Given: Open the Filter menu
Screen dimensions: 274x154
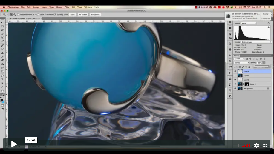Looking at the screenshot, I should [x=67, y=7].
